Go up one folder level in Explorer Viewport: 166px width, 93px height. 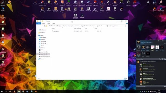click(x=44, y=26)
